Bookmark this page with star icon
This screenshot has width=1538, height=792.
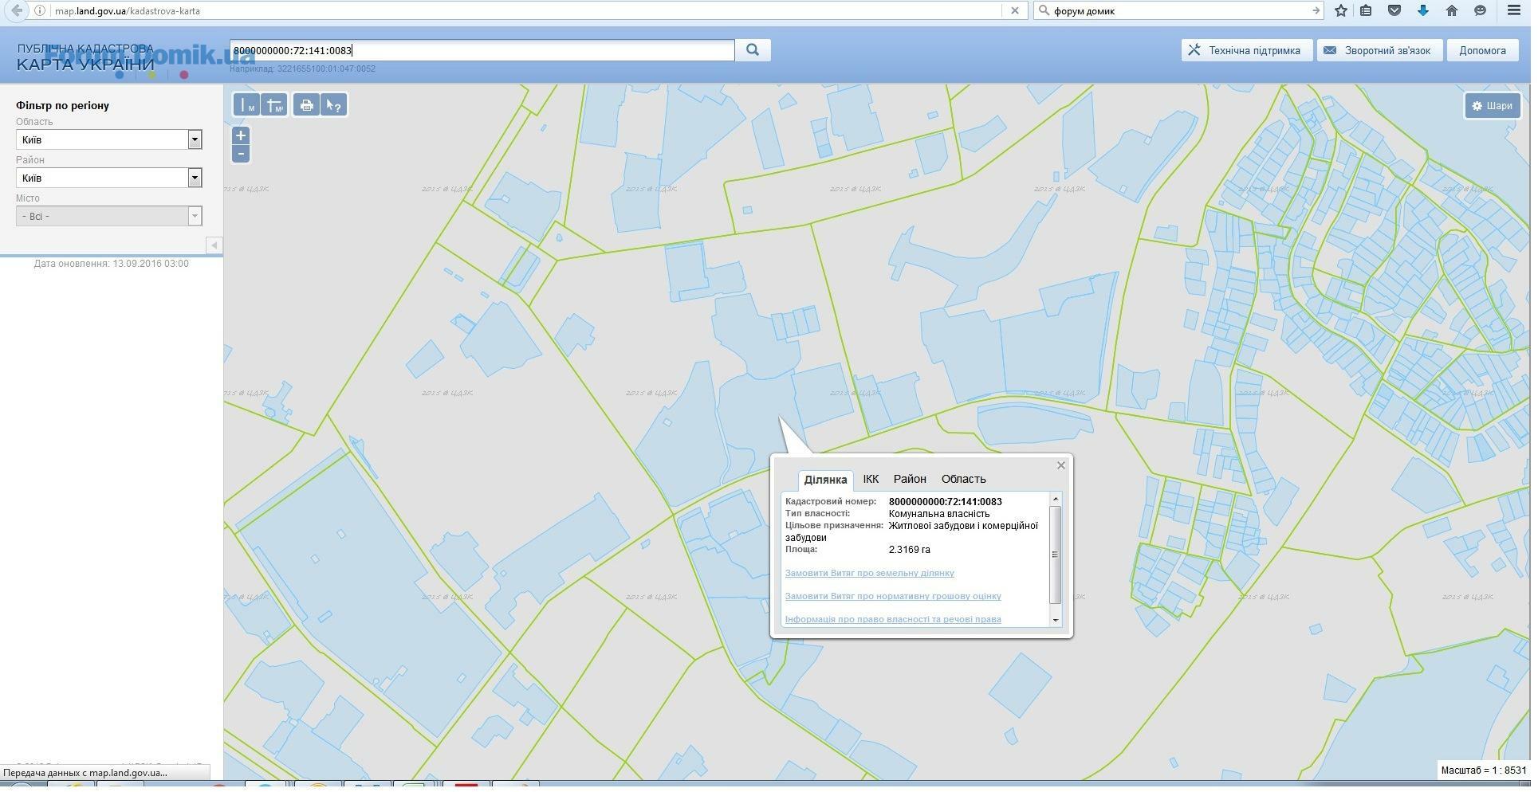pos(1341,10)
